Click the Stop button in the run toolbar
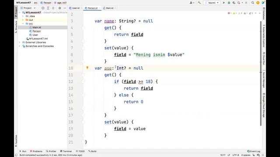Image resolution: width=280 pixels, height=157 pixels. coord(246,3)
